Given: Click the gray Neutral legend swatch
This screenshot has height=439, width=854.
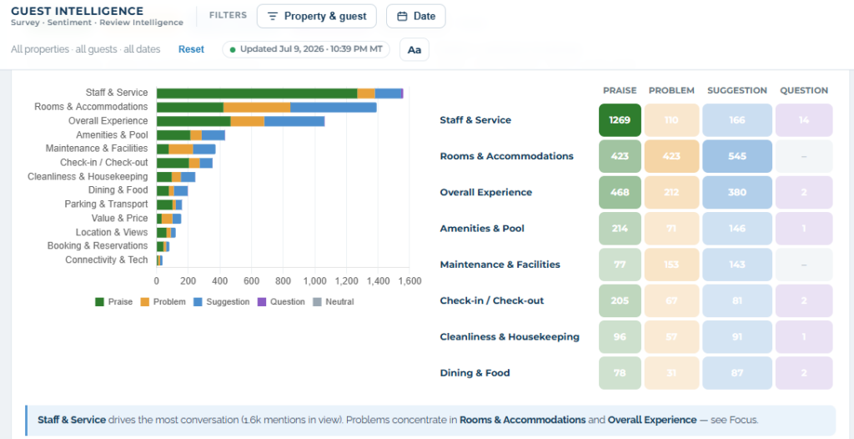Looking at the screenshot, I should pos(317,301).
